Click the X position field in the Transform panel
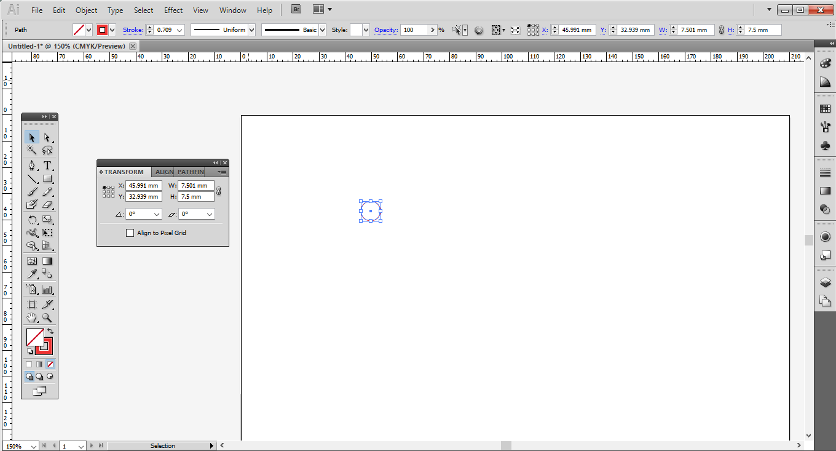This screenshot has width=836, height=451. click(x=143, y=185)
